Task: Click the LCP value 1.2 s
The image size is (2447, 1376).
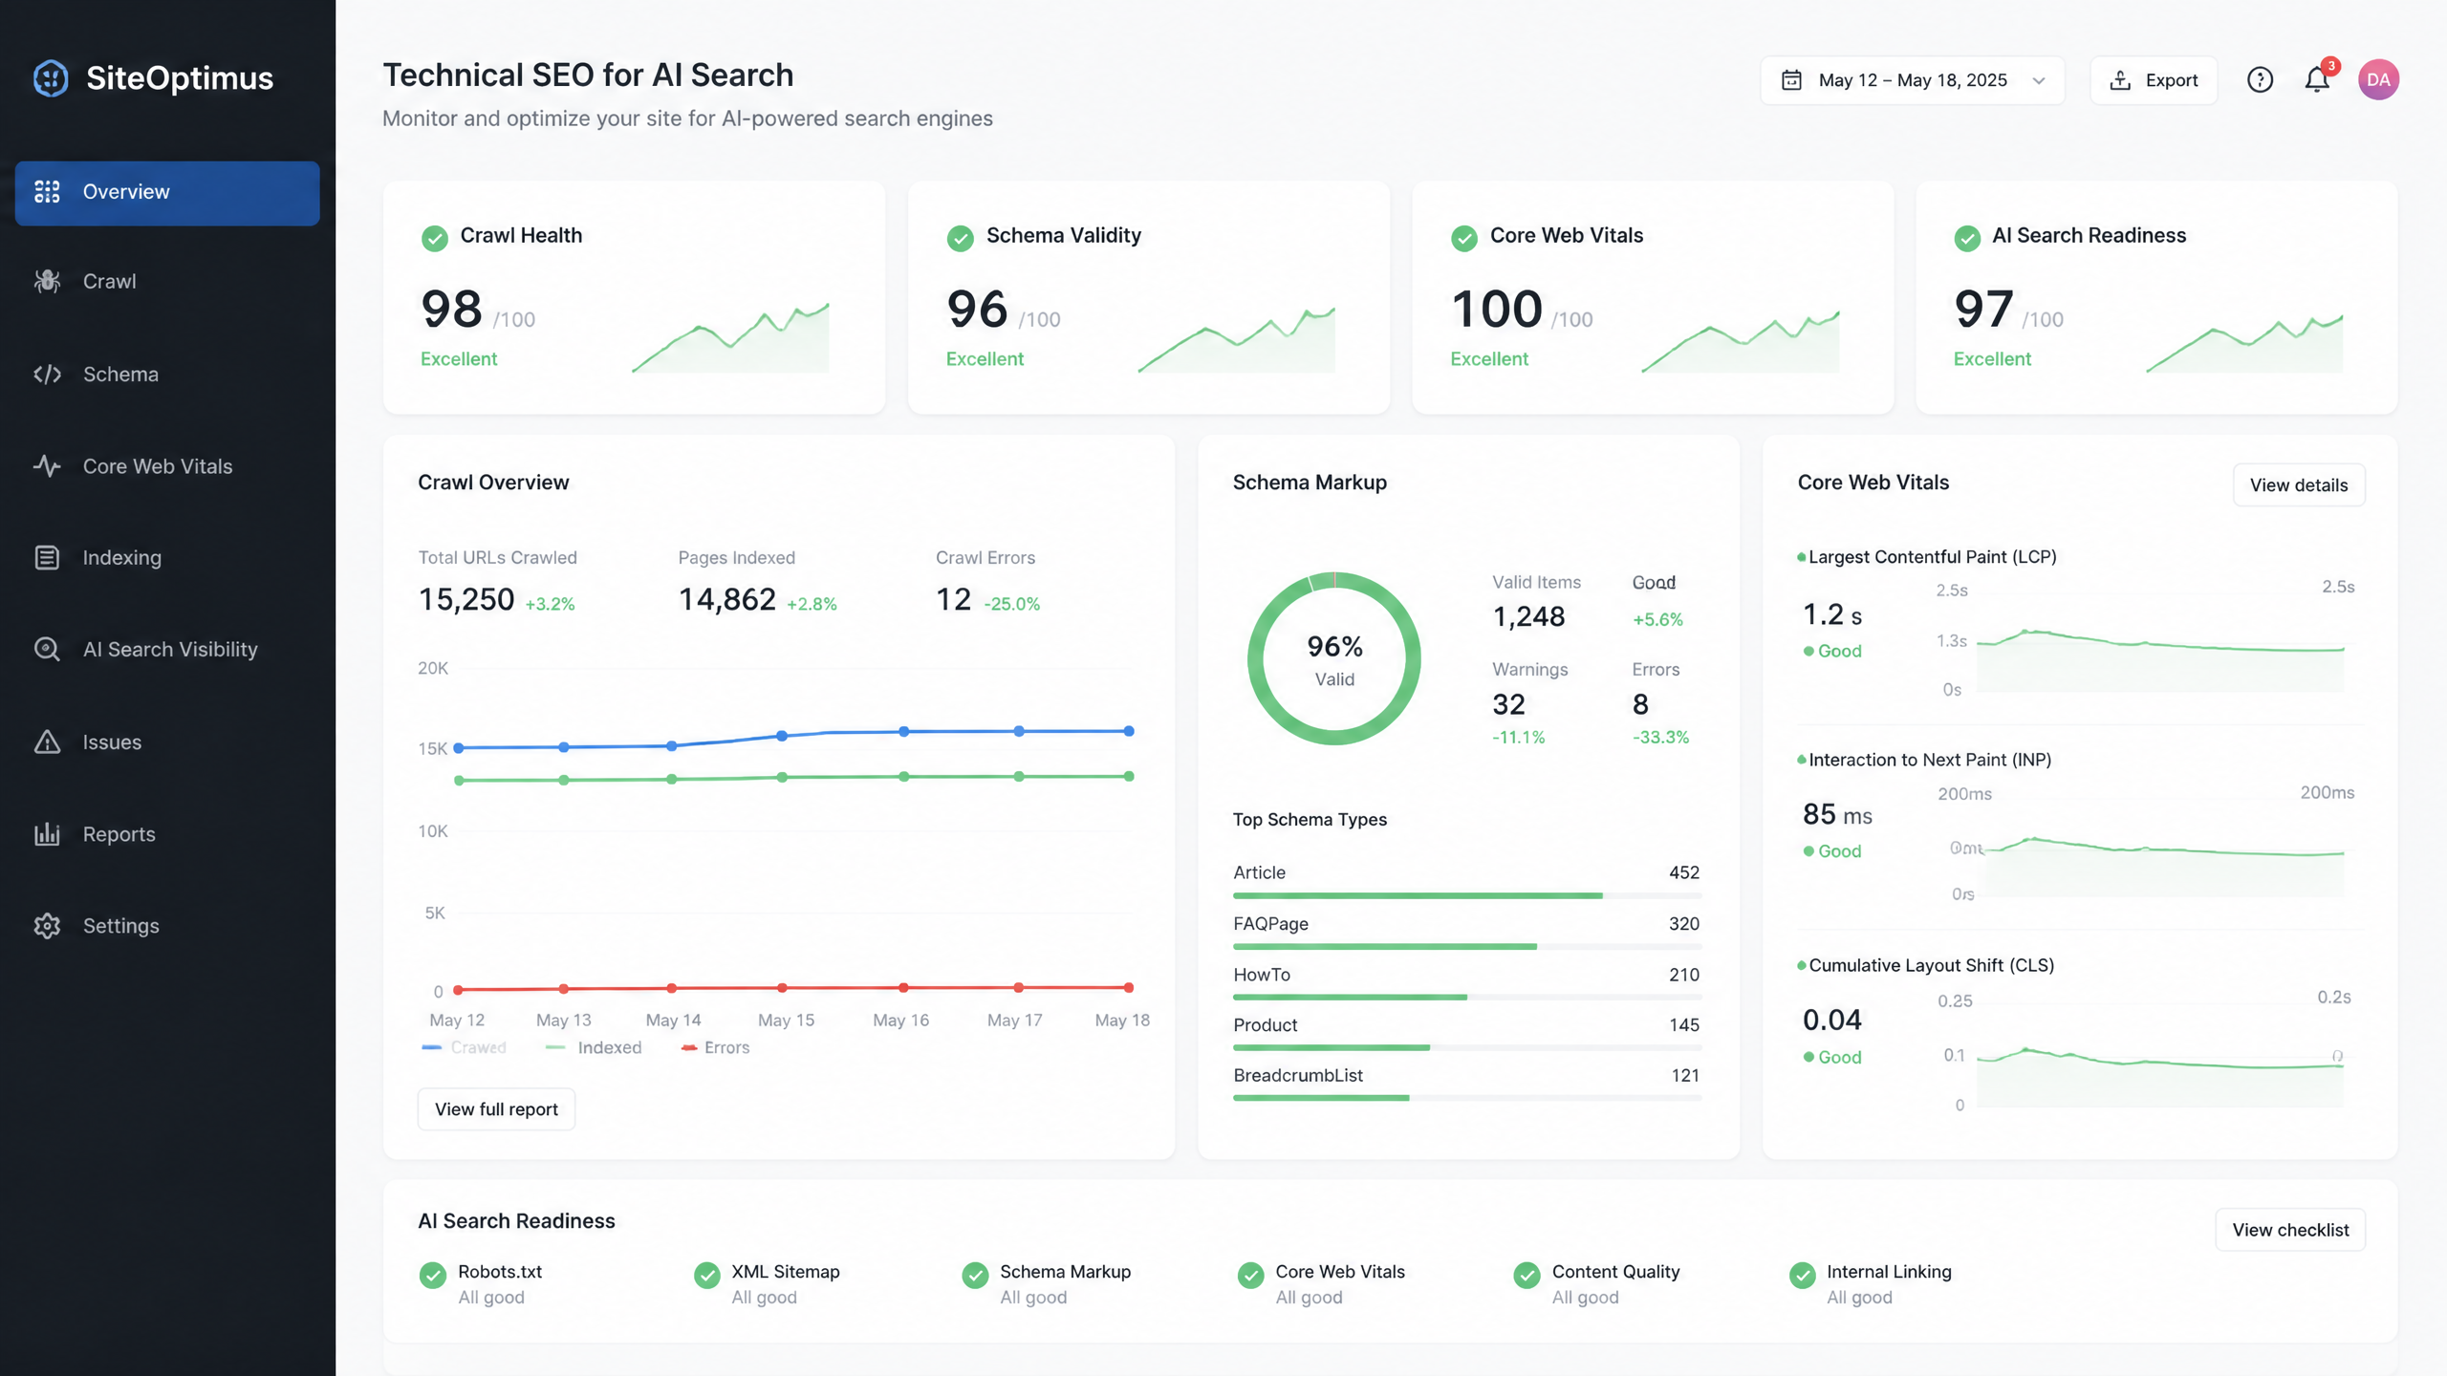Action: (x=1832, y=614)
